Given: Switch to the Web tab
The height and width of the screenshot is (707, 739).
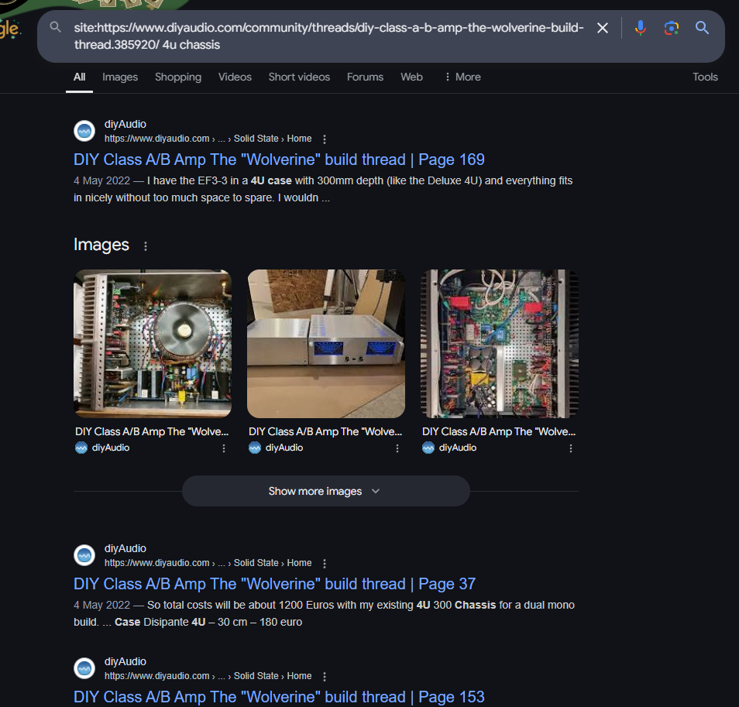Looking at the screenshot, I should (x=411, y=77).
